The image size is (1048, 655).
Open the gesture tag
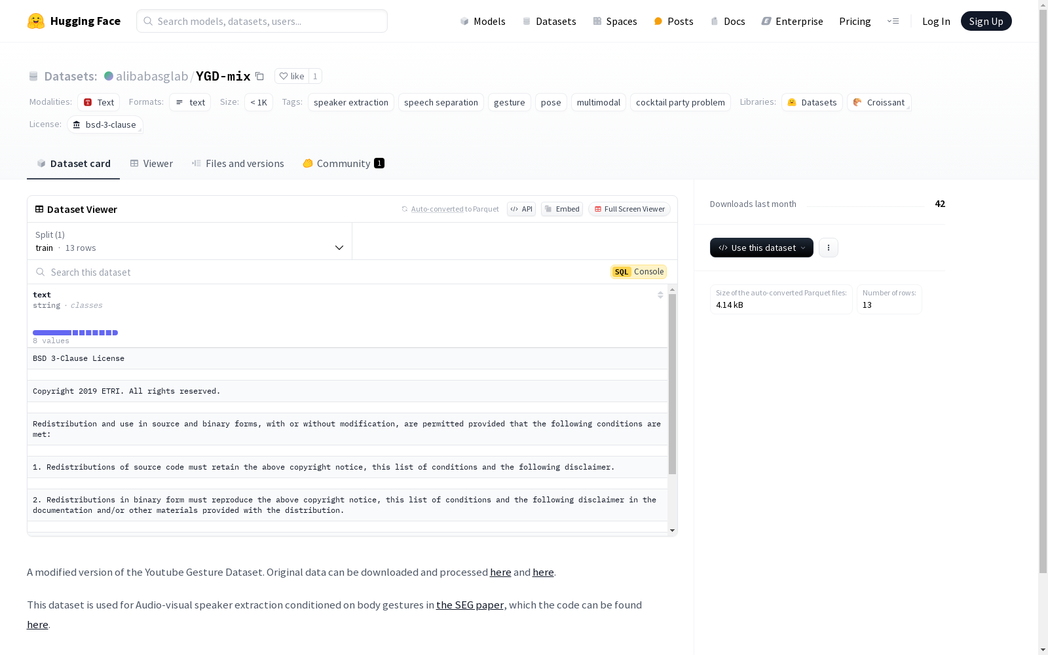coord(510,102)
